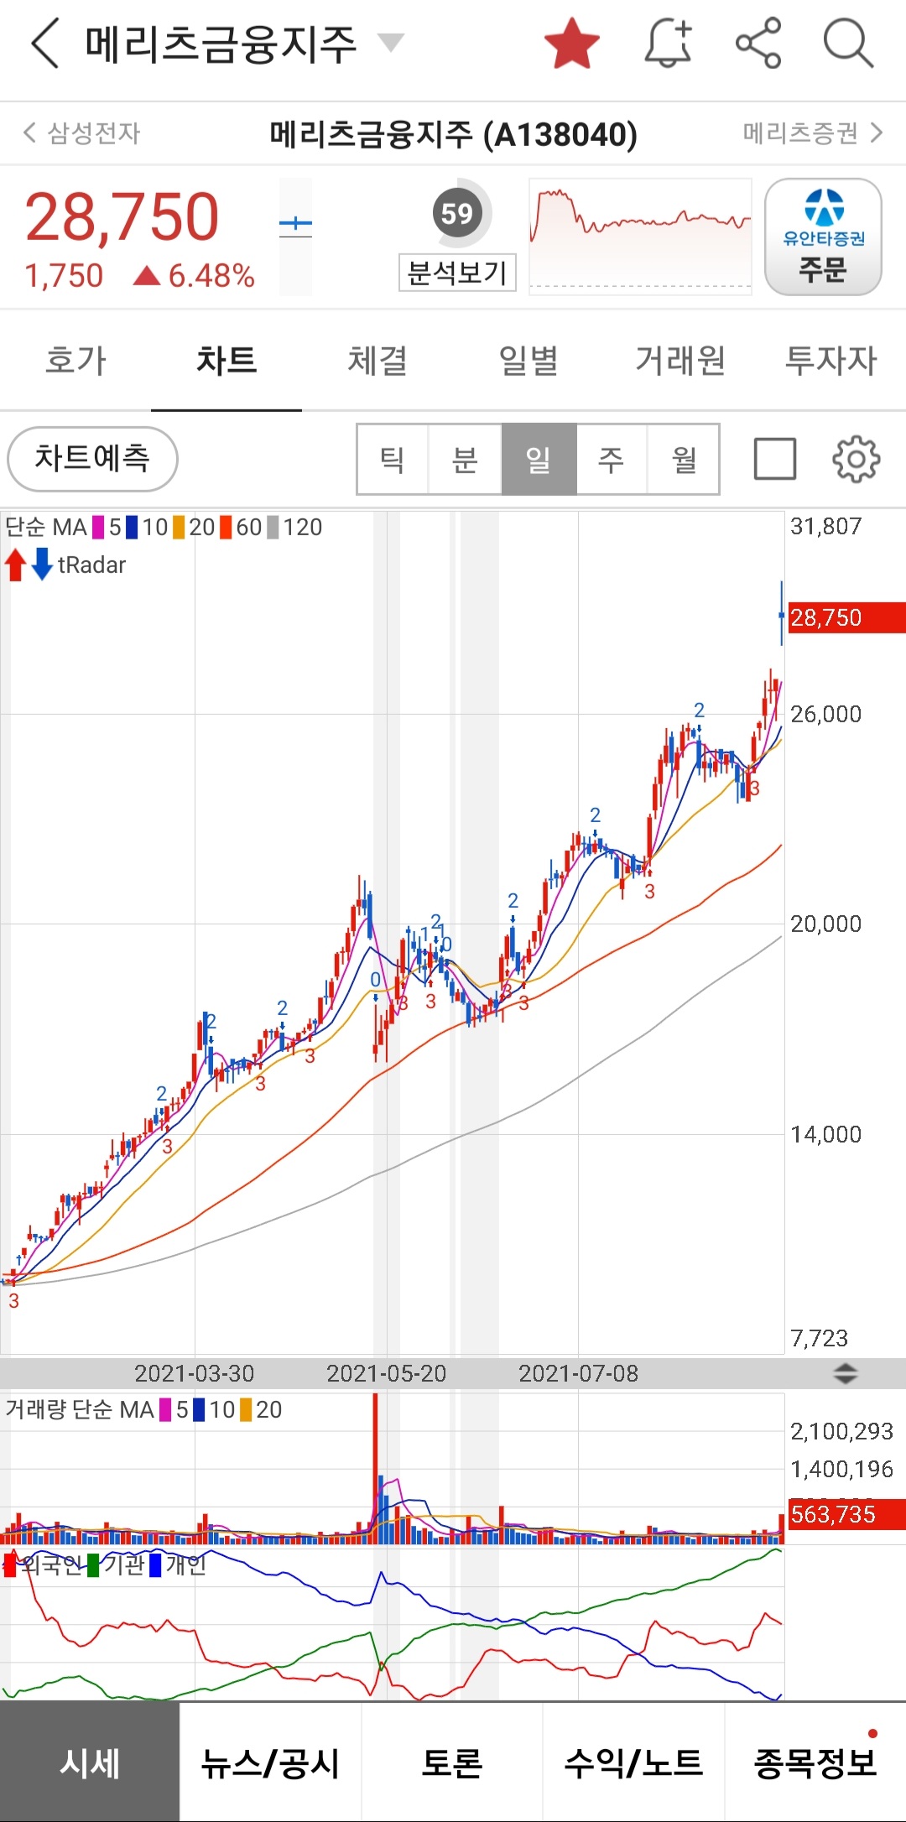Tap the day price range bar indicator
Viewport: 906px width, 1822px height.
coord(295,237)
